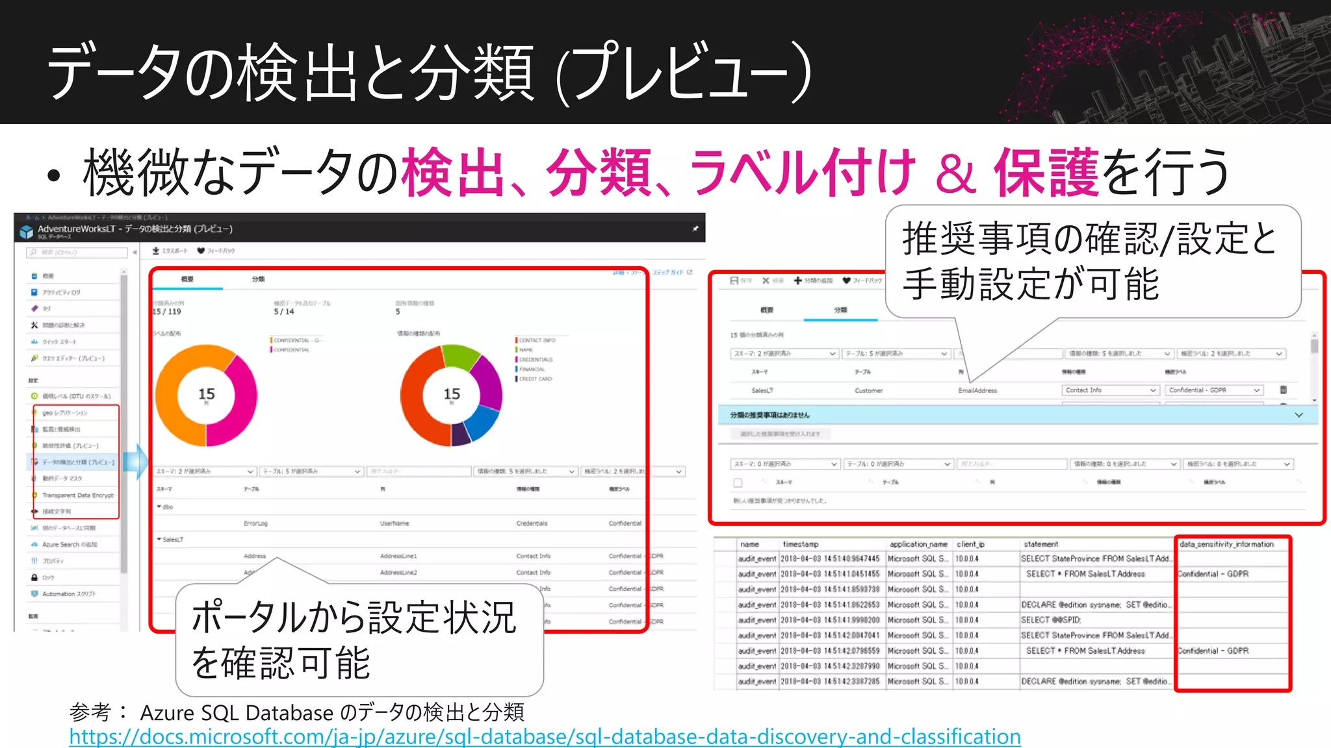Open the query editor (preview) icon

click(34, 358)
